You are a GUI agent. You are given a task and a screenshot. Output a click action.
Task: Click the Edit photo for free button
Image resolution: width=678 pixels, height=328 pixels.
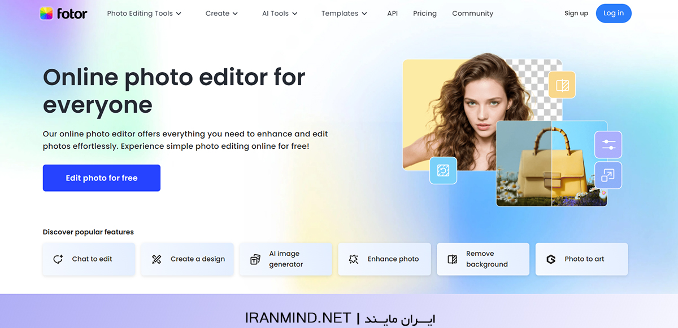point(101,178)
